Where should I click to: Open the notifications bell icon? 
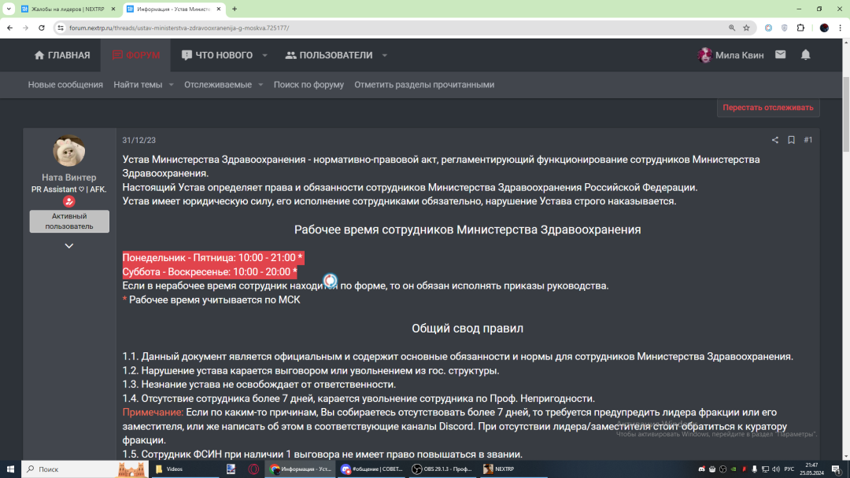pos(806,55)
